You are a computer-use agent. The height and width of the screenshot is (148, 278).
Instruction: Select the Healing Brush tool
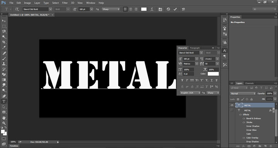(x=4, y=53)
